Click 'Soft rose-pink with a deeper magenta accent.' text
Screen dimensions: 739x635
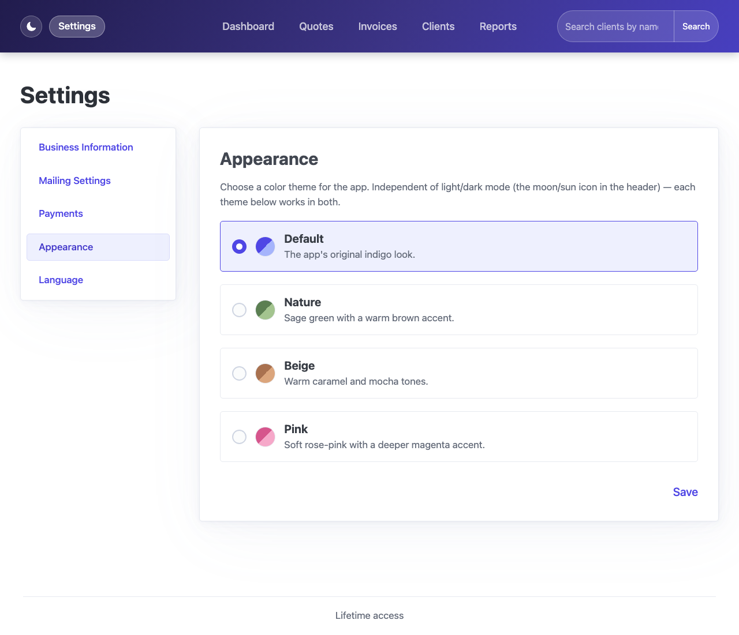tap(385, 445)
